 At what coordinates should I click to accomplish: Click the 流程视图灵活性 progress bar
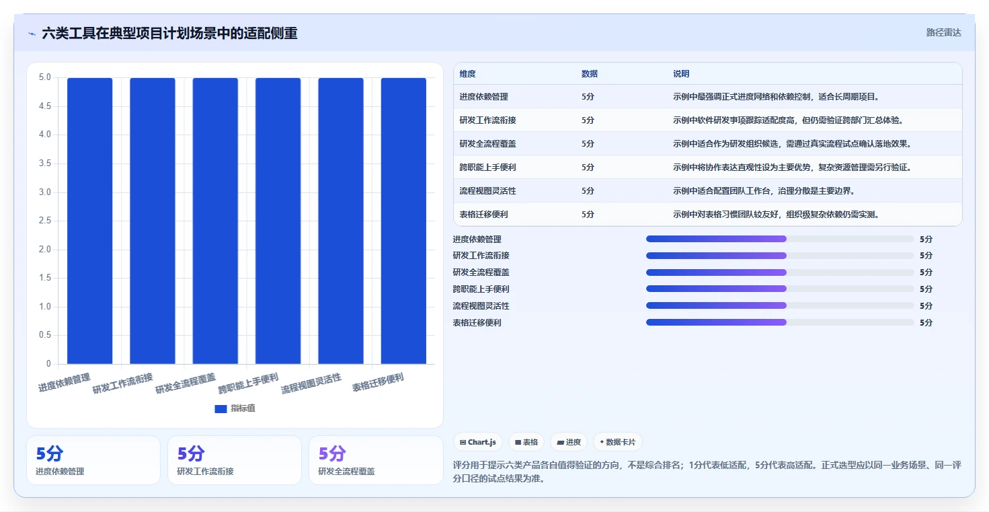click(780, 305)
